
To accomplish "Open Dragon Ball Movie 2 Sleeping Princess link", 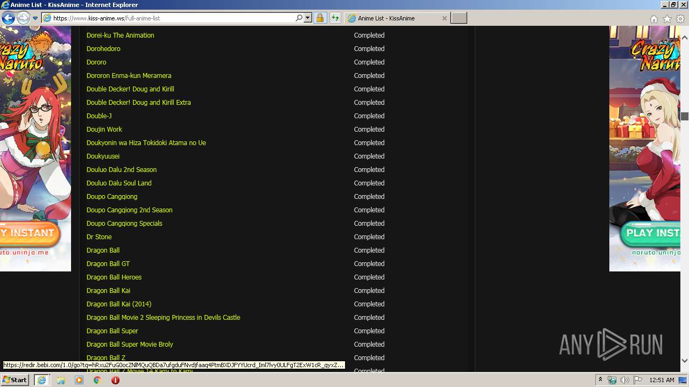I will point(163,318).
